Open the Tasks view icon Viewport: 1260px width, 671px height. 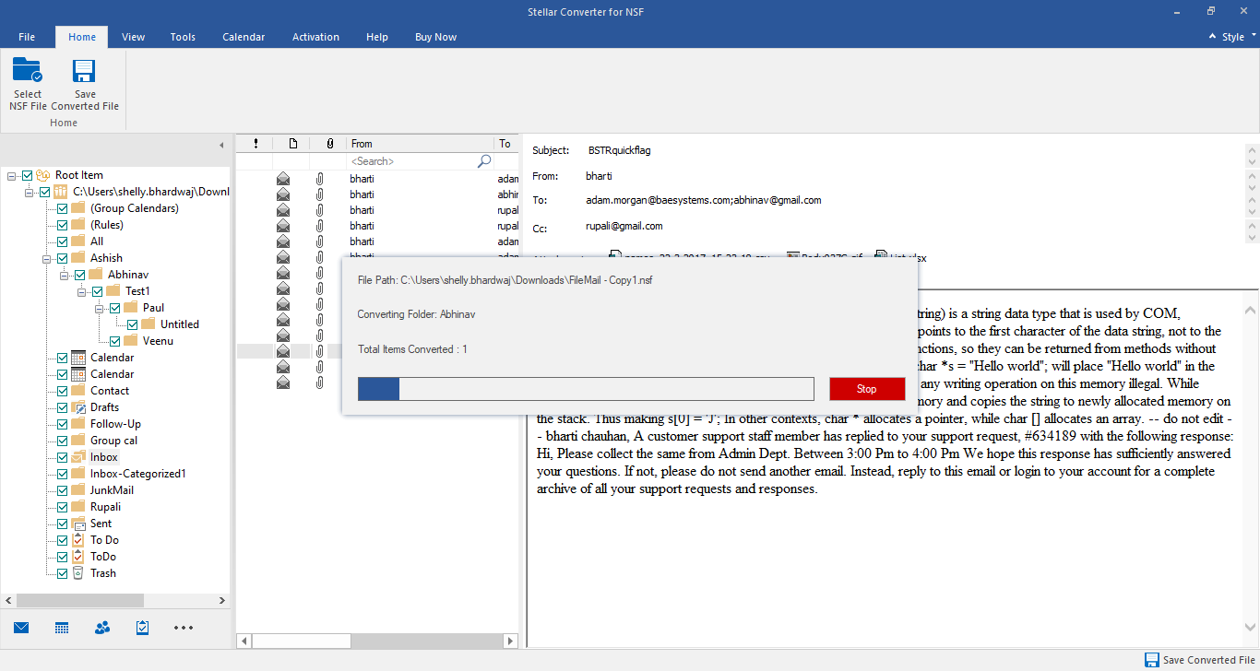pos(143,628)
